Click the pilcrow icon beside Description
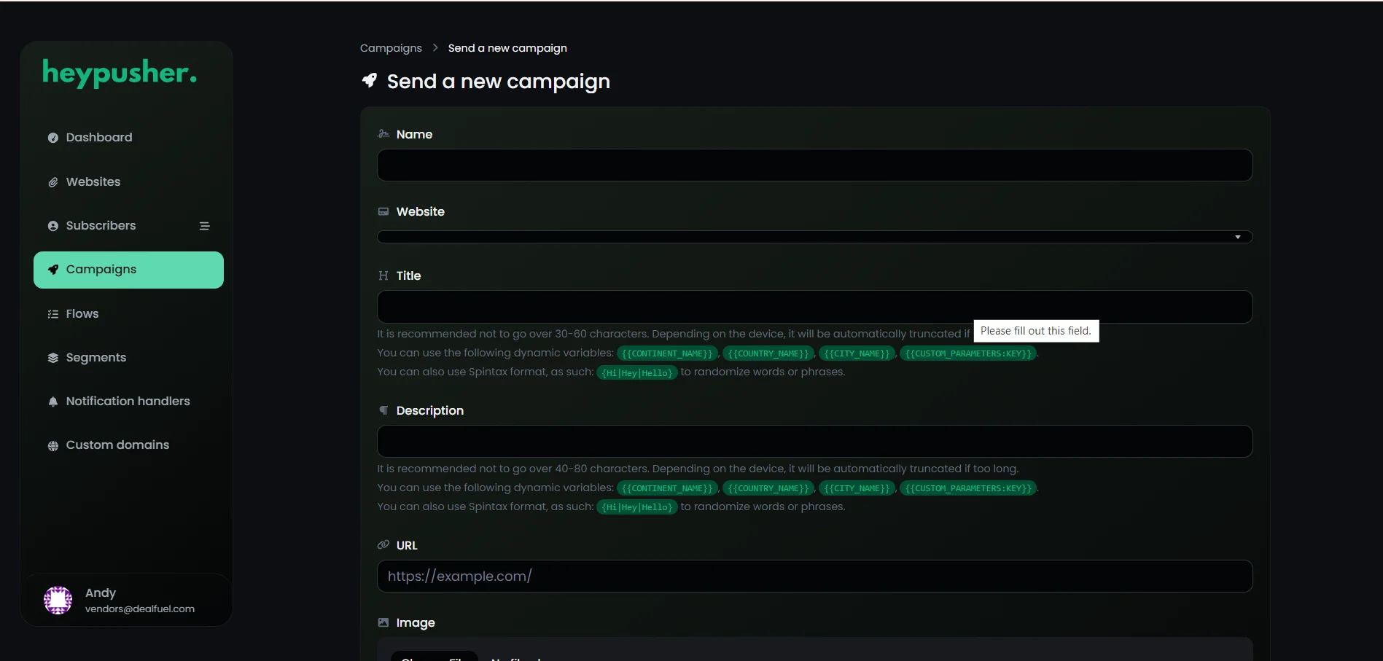1383x661 pixels. click(383, 410)
